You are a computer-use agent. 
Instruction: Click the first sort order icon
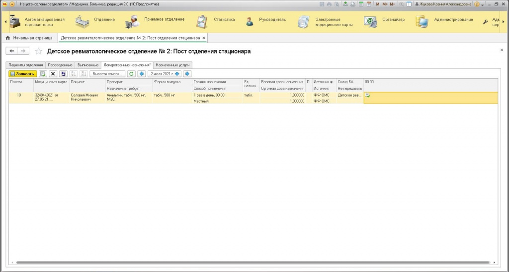point(74,74)
